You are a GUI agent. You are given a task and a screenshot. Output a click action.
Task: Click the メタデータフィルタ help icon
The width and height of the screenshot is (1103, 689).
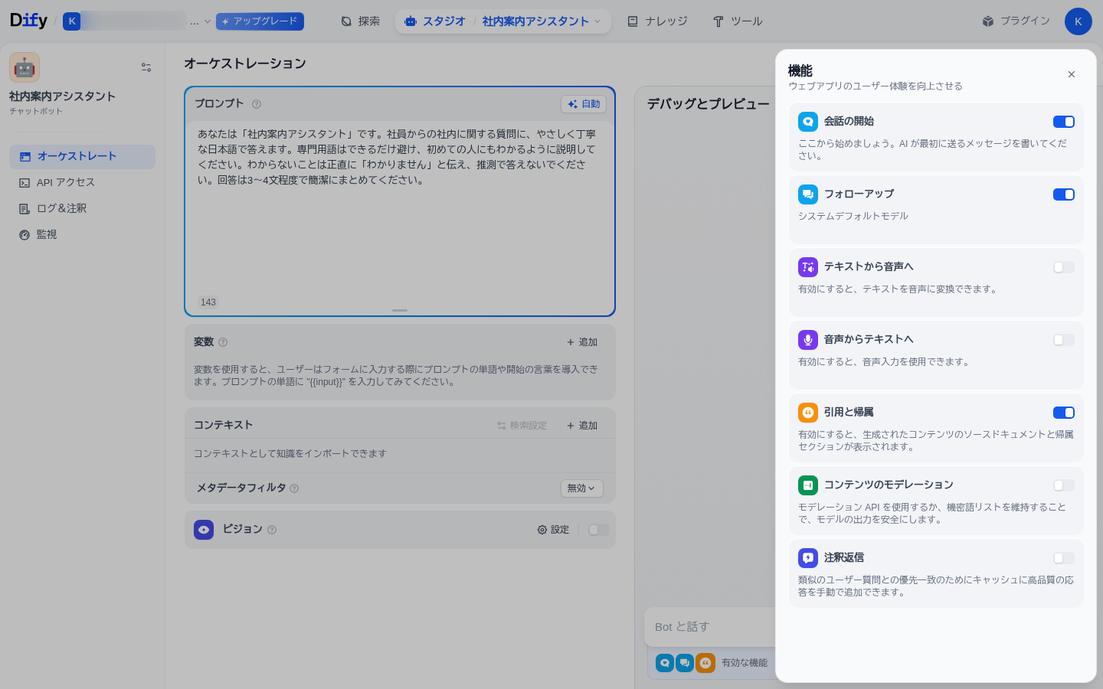(294, 488)
